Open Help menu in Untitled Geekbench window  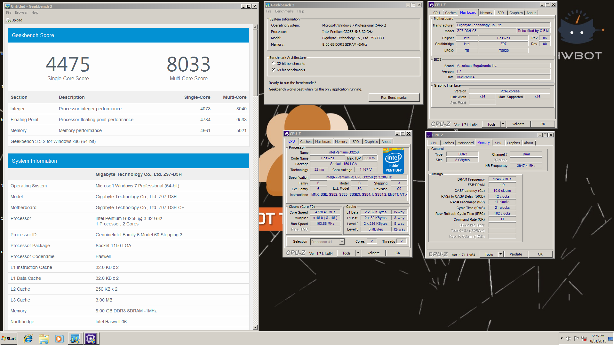coord(35,12)
